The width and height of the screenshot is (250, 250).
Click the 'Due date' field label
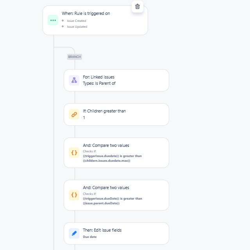pyautogui.click(x=89, y=237)
